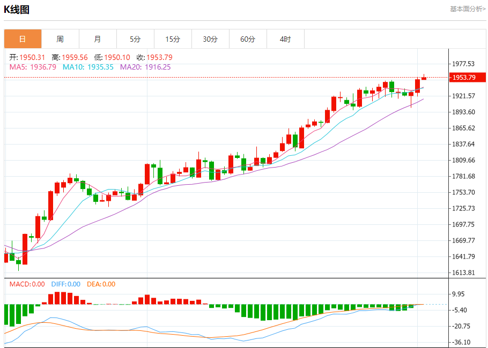Viewport: 488px width, 348px height.
Task: Click the 1921.57 price axis label
Action: (x=463, y=96)
